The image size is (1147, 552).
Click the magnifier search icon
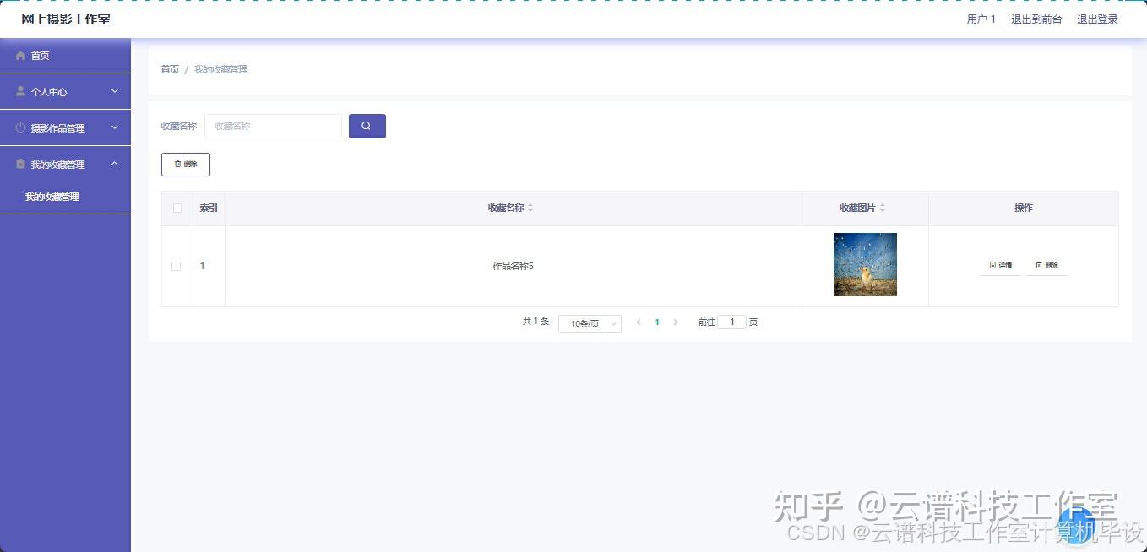[x=367, y=125]
